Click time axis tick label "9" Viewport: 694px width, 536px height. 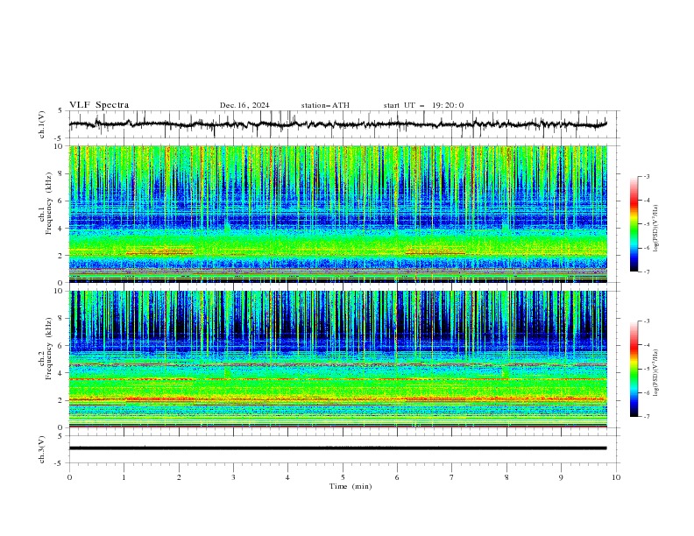(561, 477)
